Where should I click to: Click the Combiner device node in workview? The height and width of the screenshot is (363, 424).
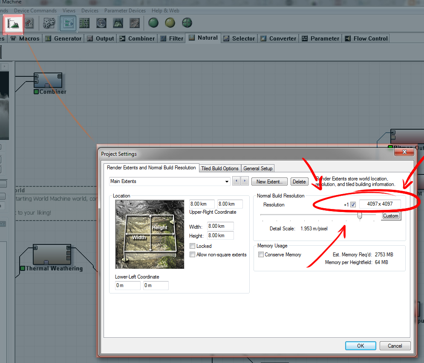click(48, 80)
